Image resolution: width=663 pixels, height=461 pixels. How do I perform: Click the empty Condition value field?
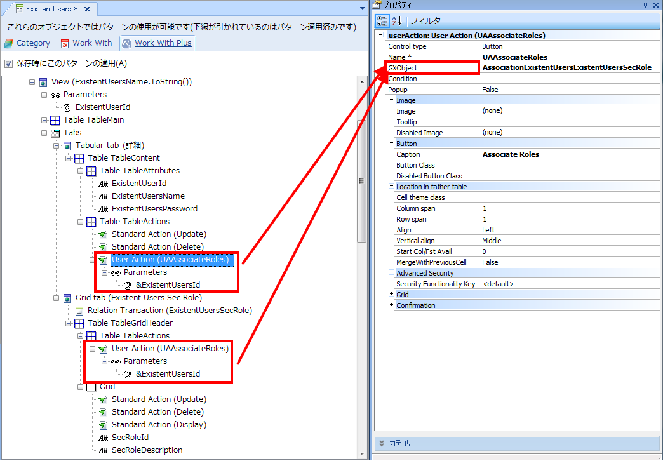[570, 79]
